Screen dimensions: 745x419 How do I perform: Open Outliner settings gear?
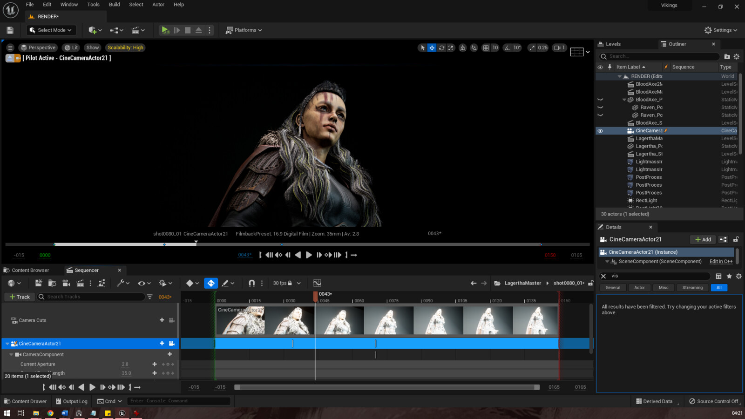pos(737,56)
